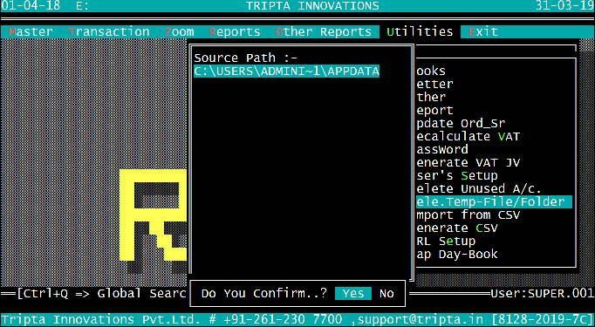The height and width of the screenshot is (327, 595).
Task: Select the Generate CSV entry
Action: click(x=457, y=228)
